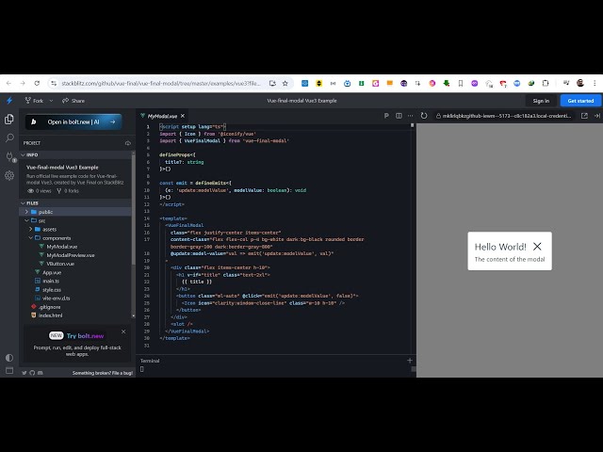Image resolution: width=603 pixels, height=452 pixels.
Task: Open the Explorer files icon in sidebar
Action: coord(9,120)
